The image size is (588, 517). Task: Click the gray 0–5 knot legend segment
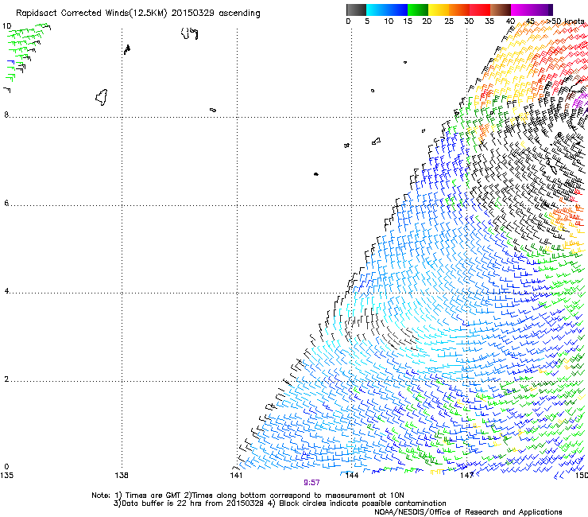click(x=356, y=10)
